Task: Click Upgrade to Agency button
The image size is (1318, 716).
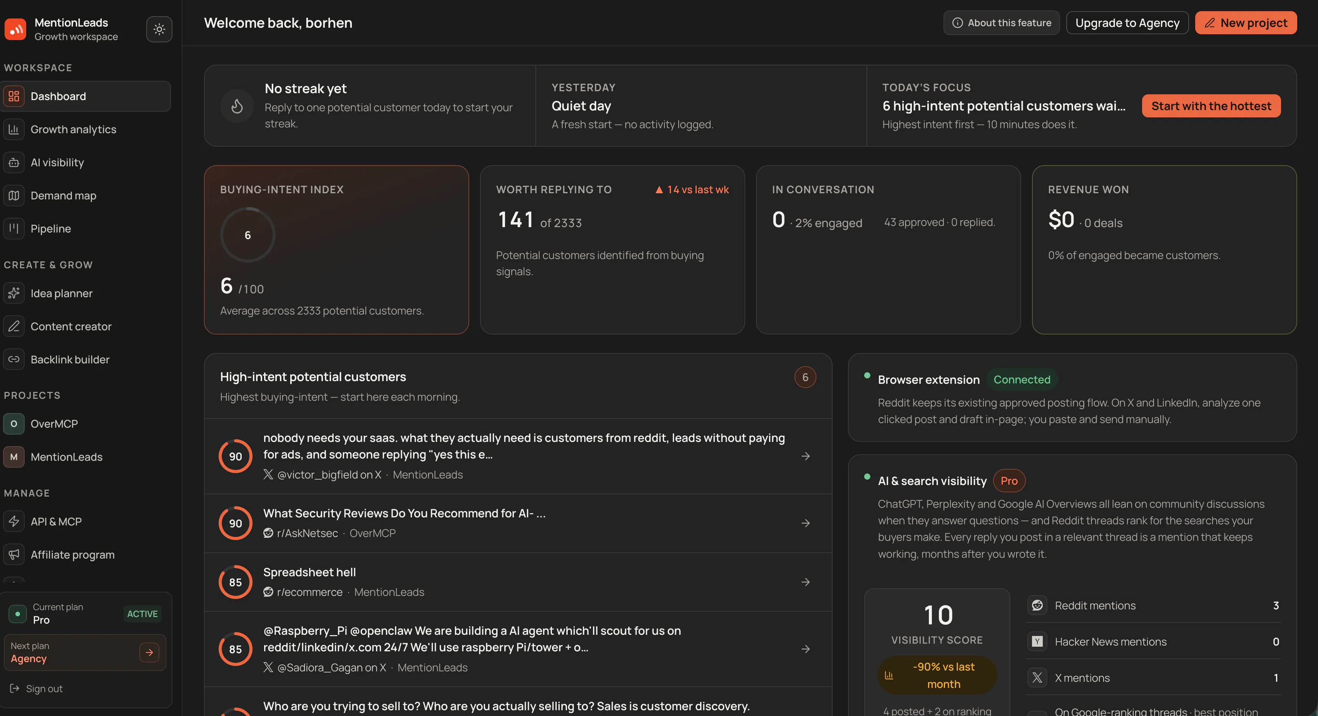Action: [1127, 23]
